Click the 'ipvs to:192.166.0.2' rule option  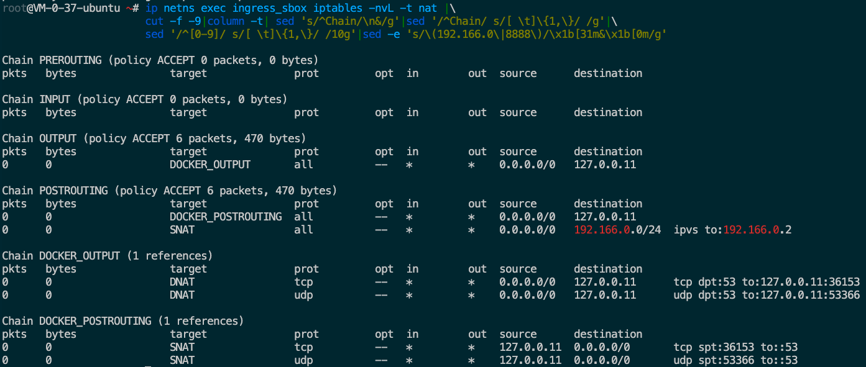pyautogui.click(x=732, y=230)
